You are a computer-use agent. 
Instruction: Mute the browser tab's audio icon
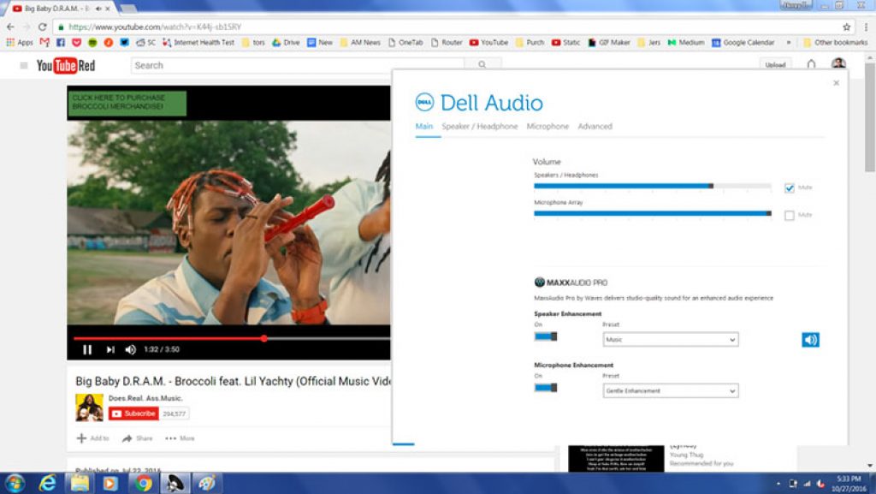point(98,9)
